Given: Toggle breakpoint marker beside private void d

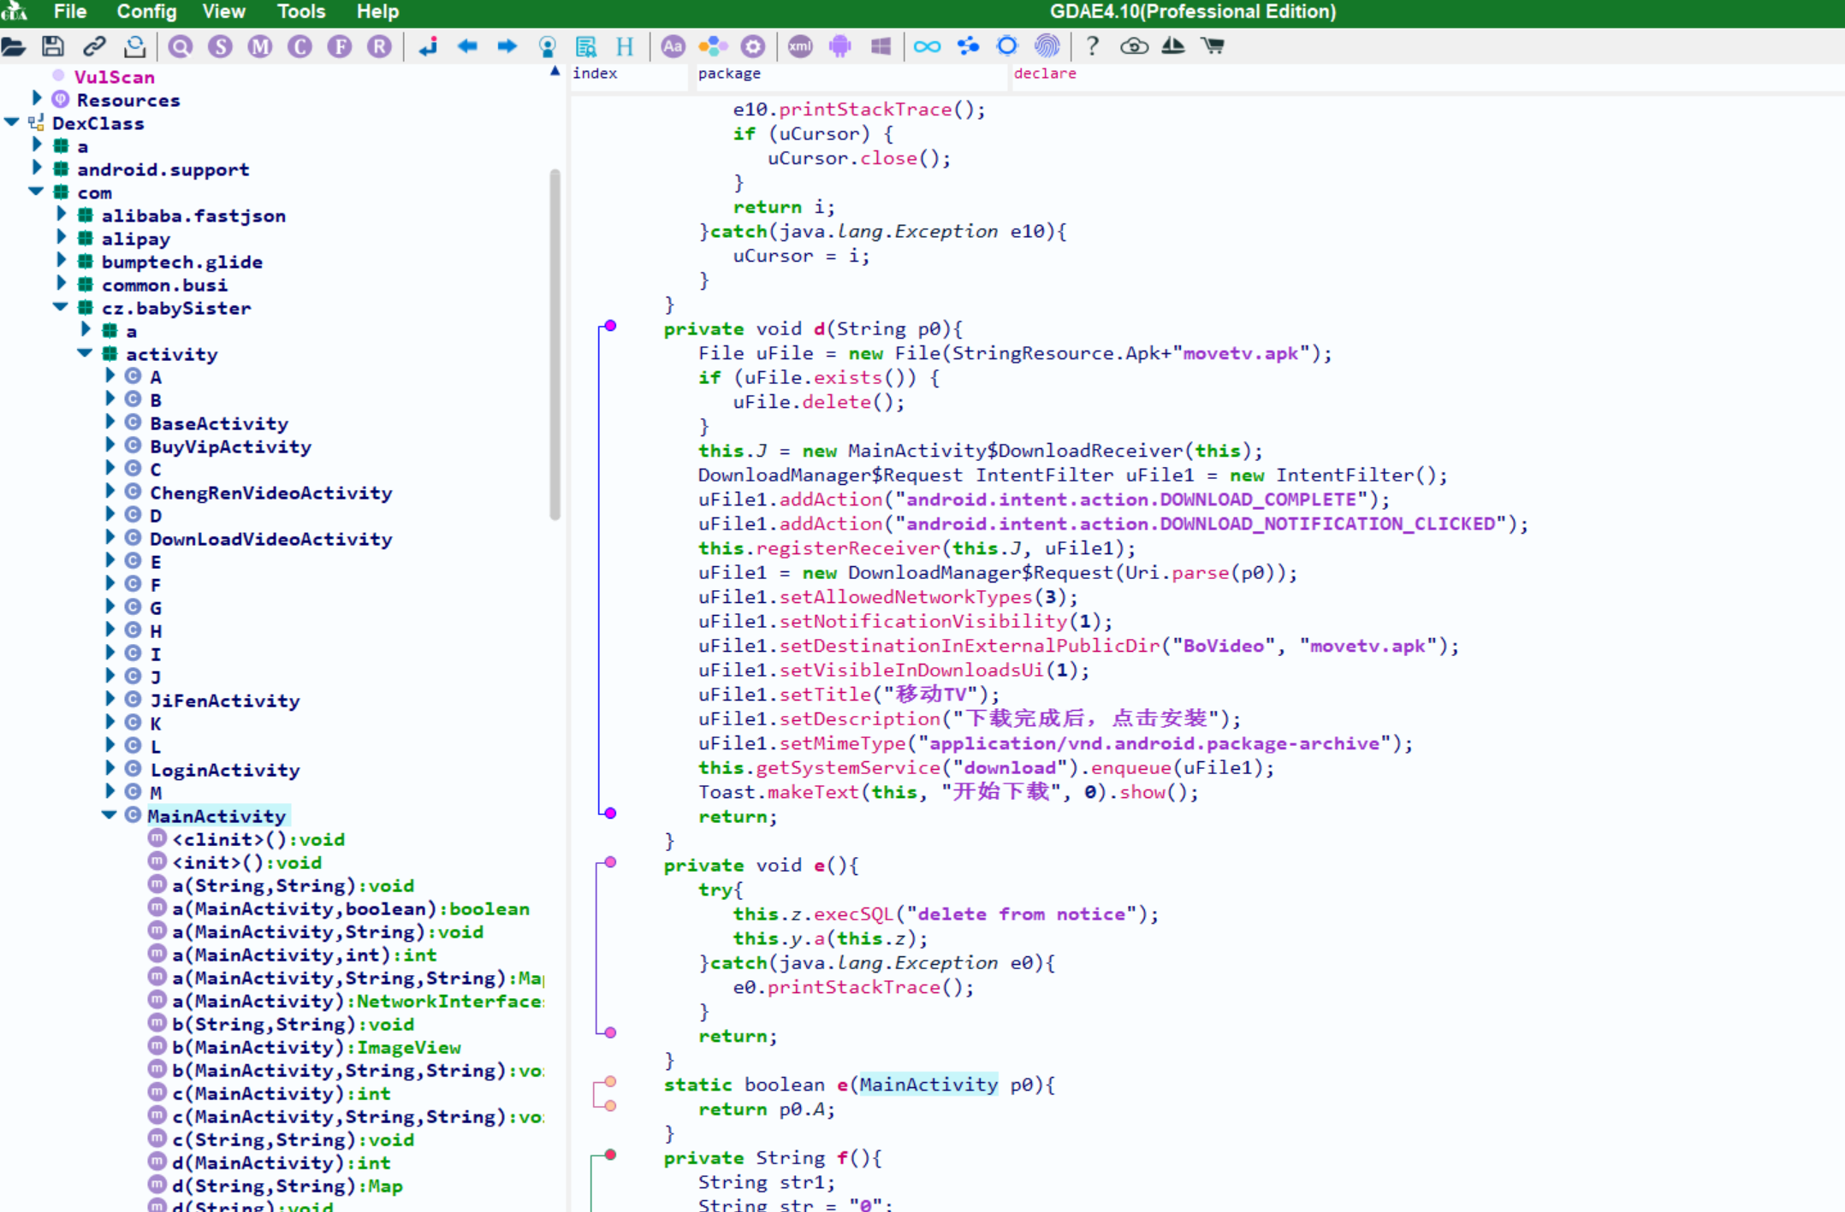Looking at the screenshot, I should (610, 326).
